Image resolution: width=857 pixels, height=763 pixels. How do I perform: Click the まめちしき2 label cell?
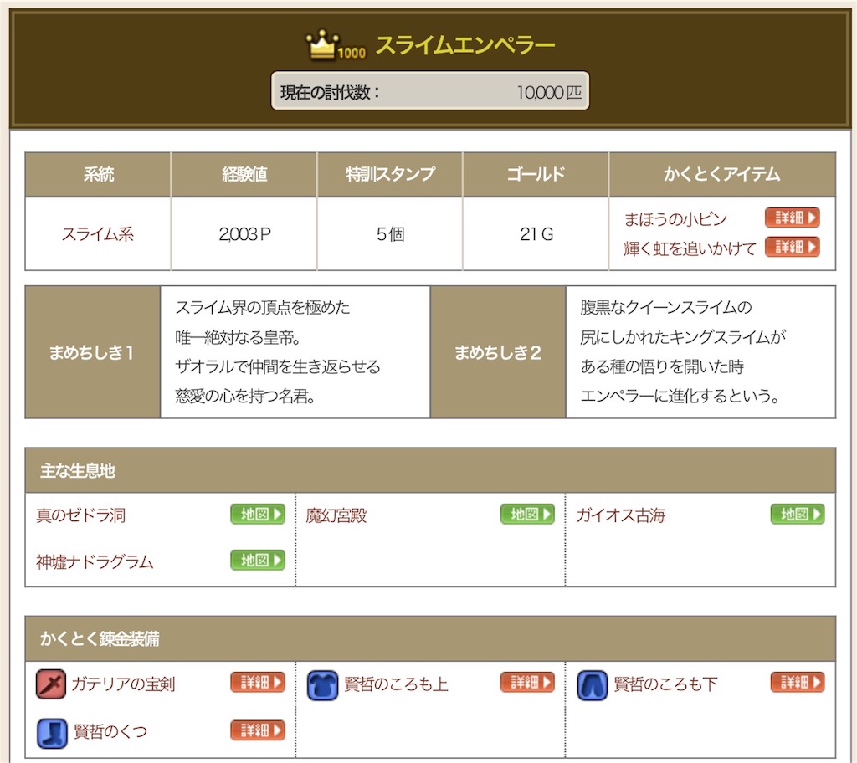coord(498,352)
